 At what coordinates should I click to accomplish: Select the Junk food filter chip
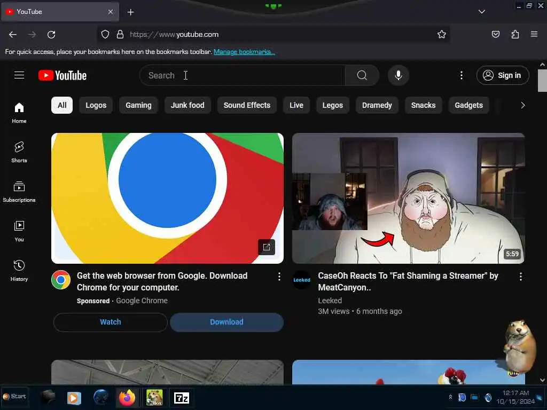point(187,105)
